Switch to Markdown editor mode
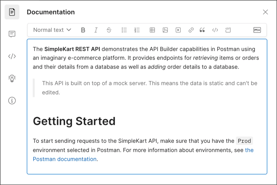Viewport: 277px width, 185px height. click(257, 30)
